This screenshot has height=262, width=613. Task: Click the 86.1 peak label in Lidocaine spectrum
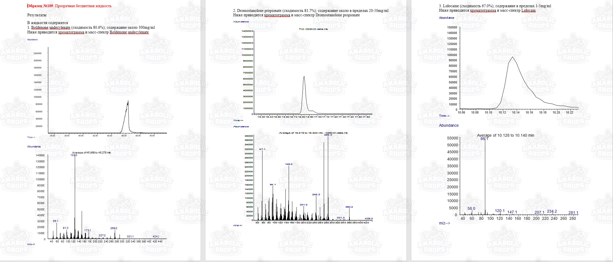(484, 139)
